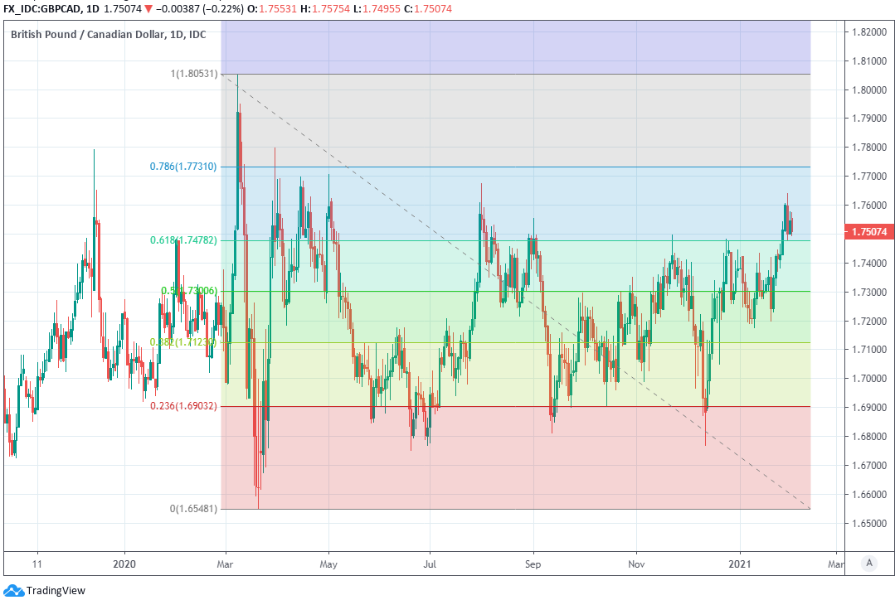Toggle the "A" auto-scale button
This screenshot has width=895, height=600.
[869, 563]
